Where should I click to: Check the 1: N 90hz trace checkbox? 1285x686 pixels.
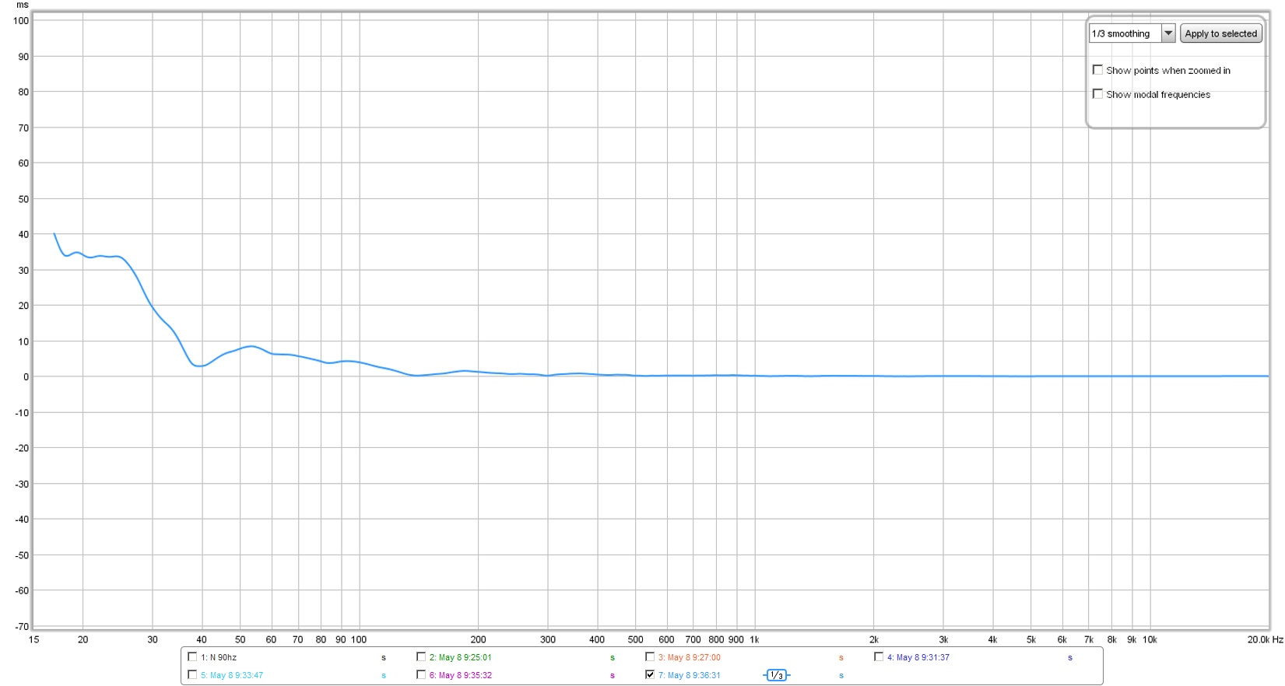pos(192,657)
